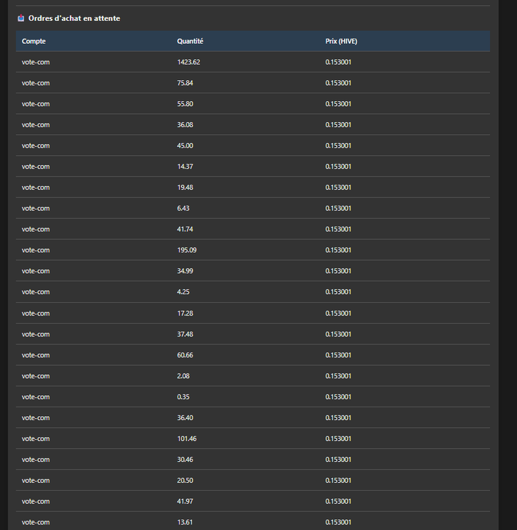The width and height of the screenshot is (517, 530).
Task: Sort by the Quantité column header
Action: click(190, 41)
